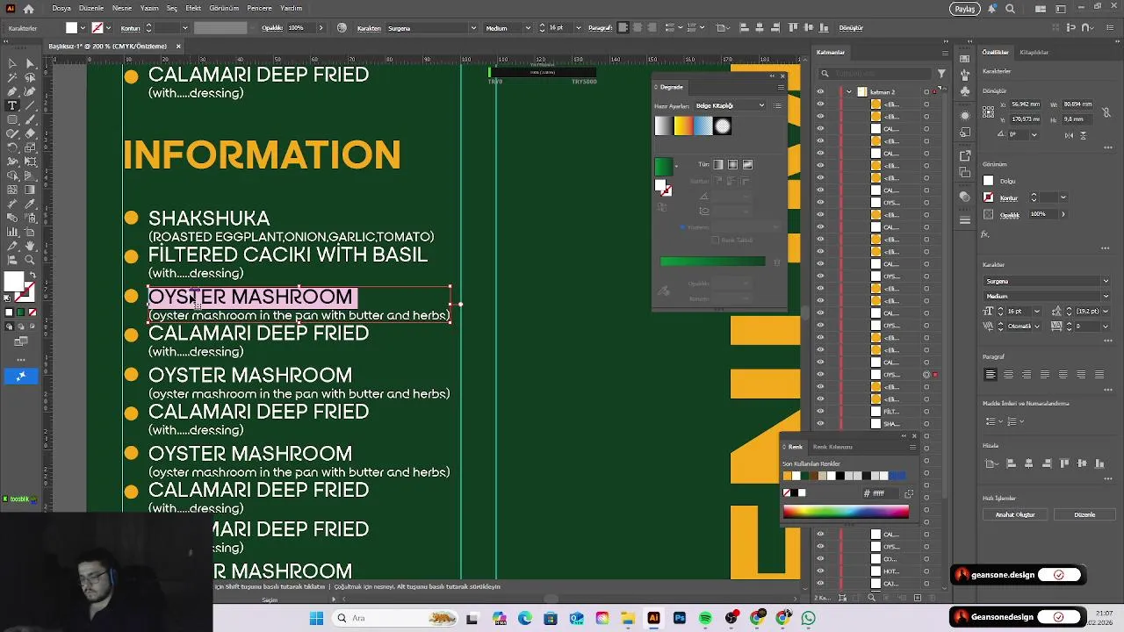Toggle visibility of the HOT... sublayer
The width and height of the screenshot is (1124, 632).
point(820,571)
